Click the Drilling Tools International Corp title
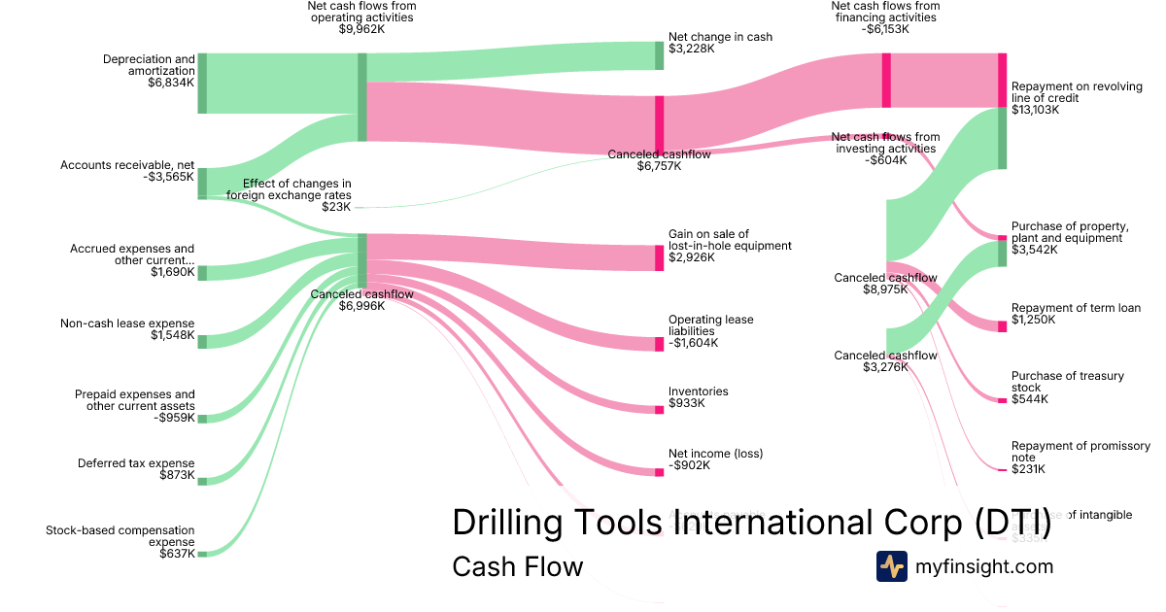 [x=751, y=523]
